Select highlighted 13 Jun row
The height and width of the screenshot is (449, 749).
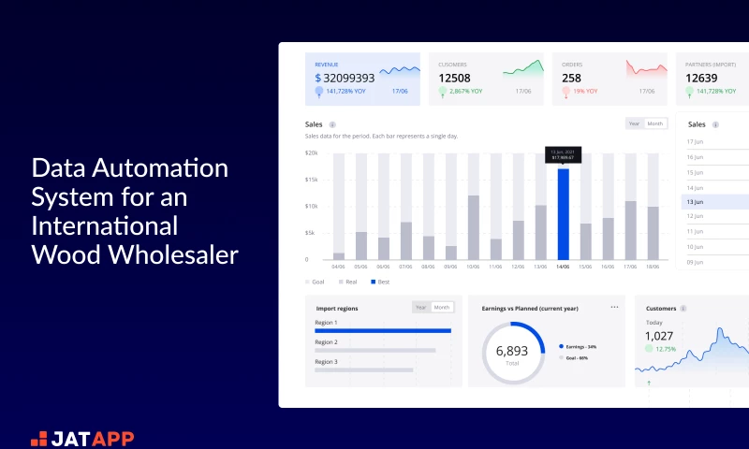click(714, 202)
